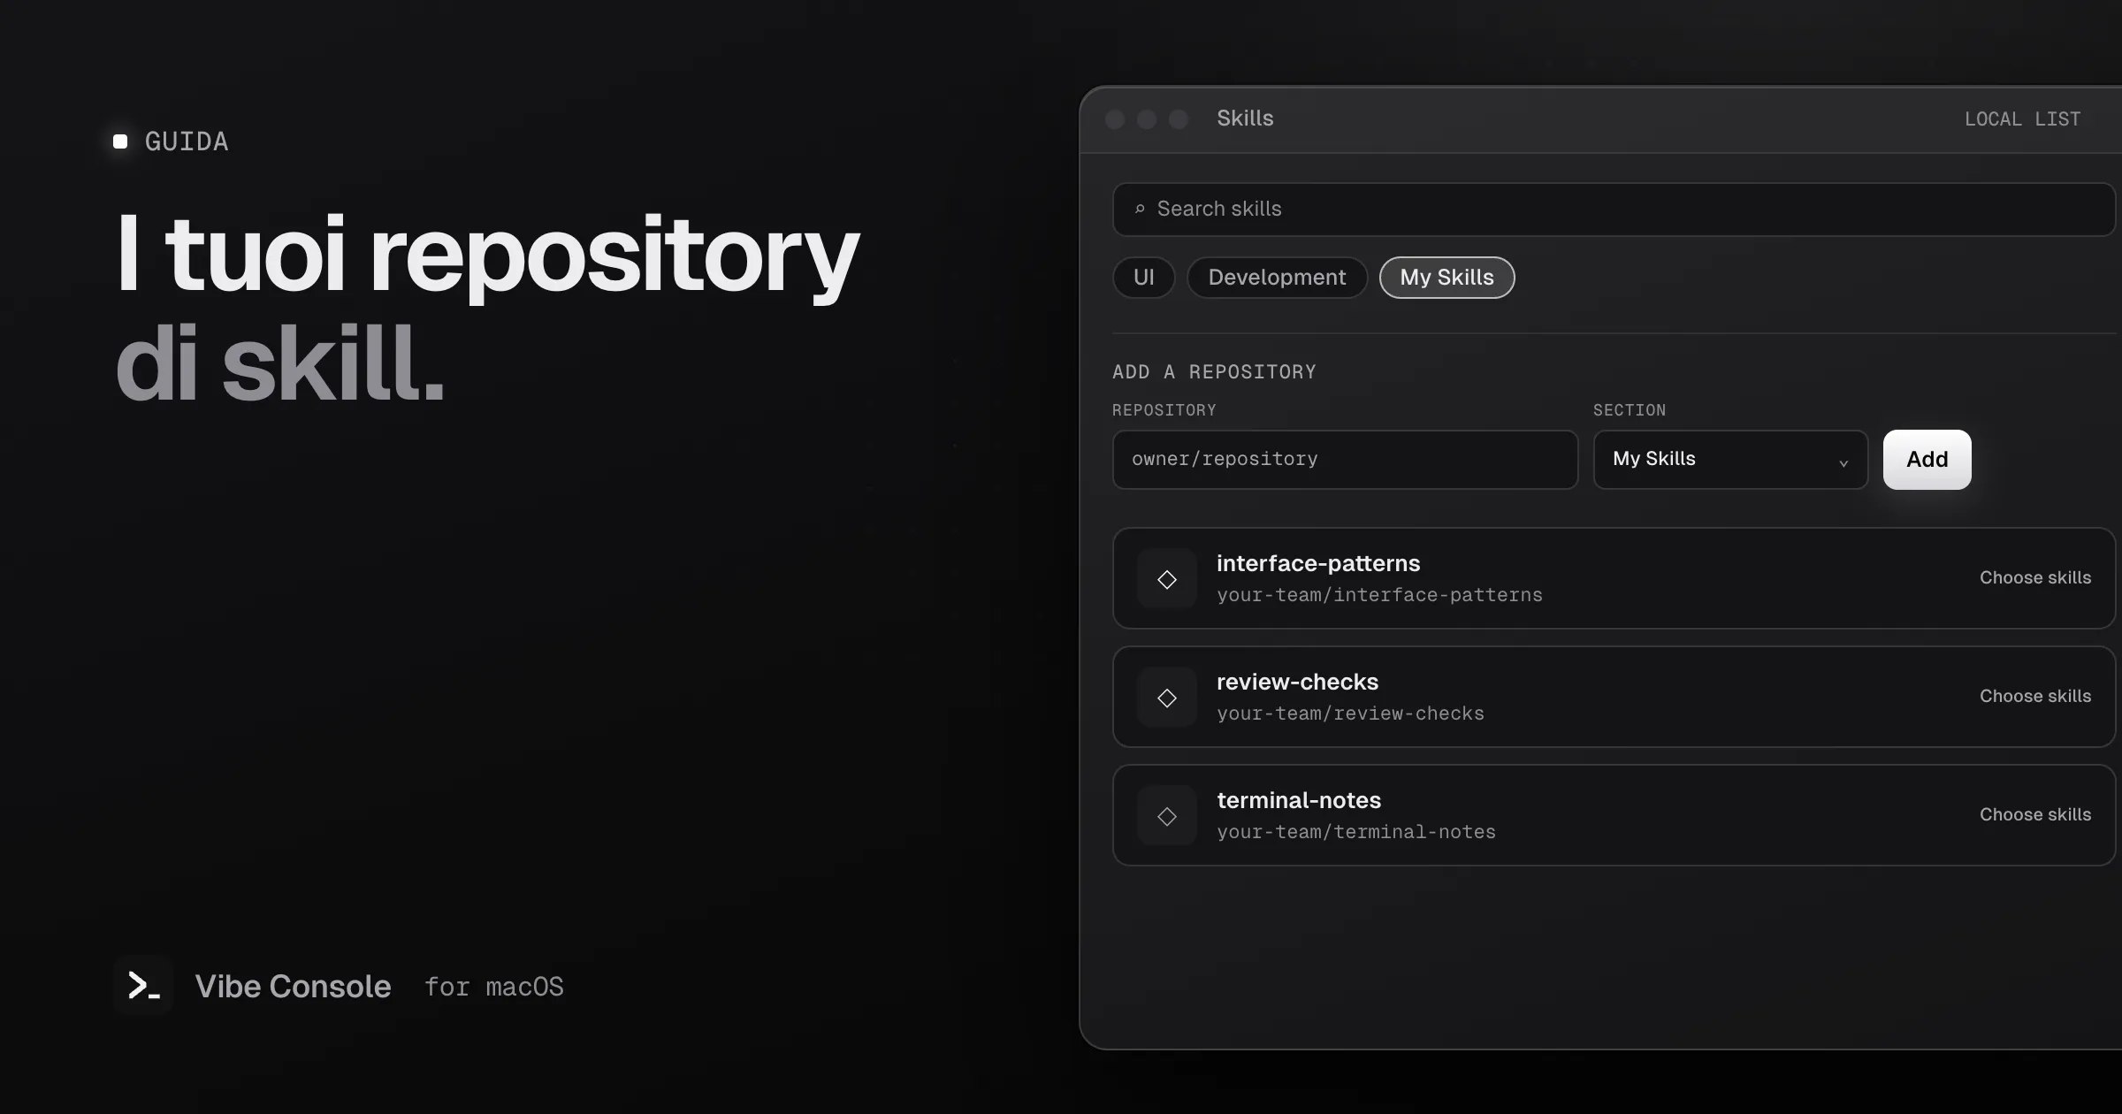Screen dimensions: 2122x1114
Task: Open the Section dropdown showing My Skills
Action: tap(1730, 459)
